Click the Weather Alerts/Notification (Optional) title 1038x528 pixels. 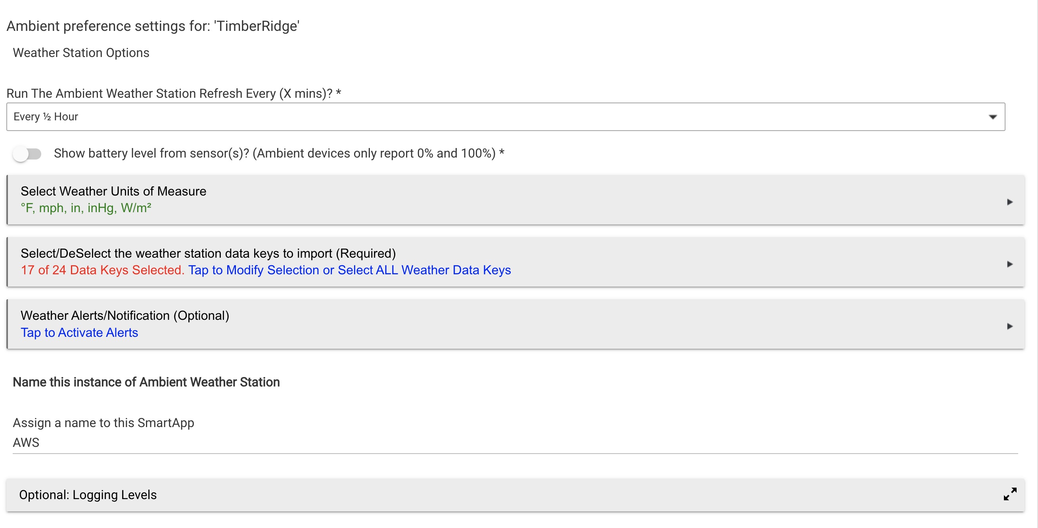pyautogui.click(x=125, y=316)
